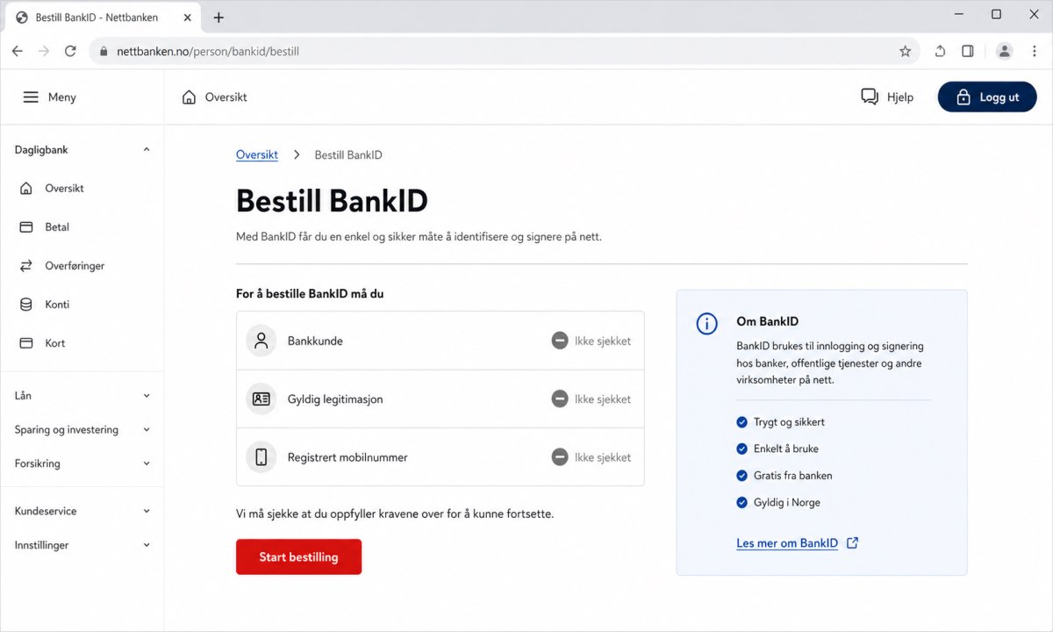The width and height of the screenshot is (1053, 632).
Task: Click the minus status icon in Bankkunde row
Action: (560, 341)
